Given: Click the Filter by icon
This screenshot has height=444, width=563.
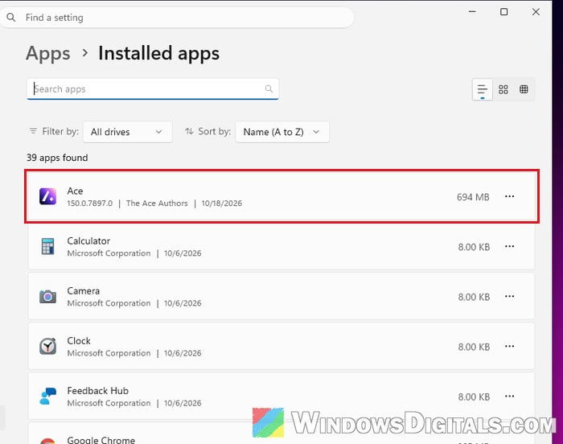Looking at the screenshot, I should (33, 131).
